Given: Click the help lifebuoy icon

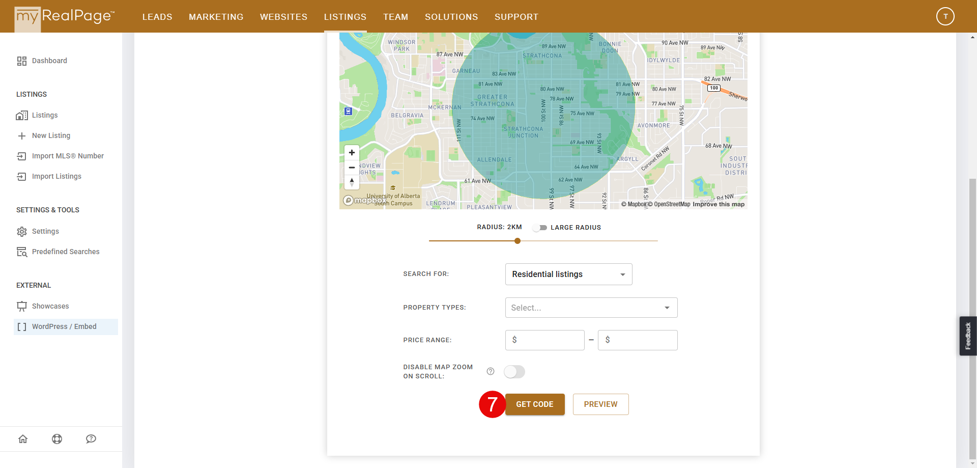Looking at the screenshot, I should pyautogui.click(x=57, y=439).
